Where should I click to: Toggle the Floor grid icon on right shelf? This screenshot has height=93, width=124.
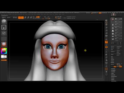pos(106,39)
